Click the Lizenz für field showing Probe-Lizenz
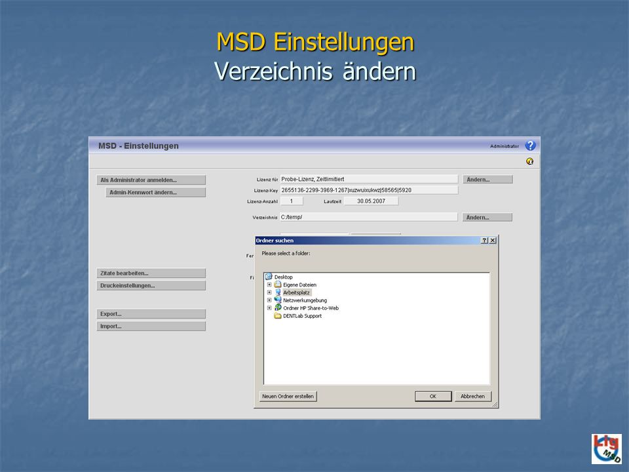The image size is (629, 472). click(x=369, y=179)
